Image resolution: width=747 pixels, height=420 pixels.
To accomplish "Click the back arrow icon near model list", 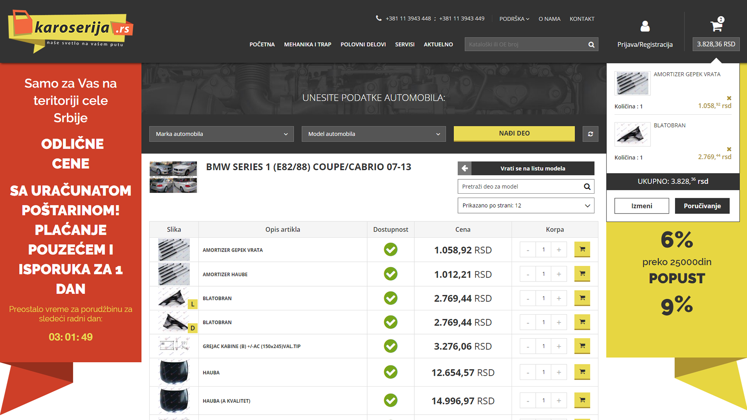I will 465,168.
